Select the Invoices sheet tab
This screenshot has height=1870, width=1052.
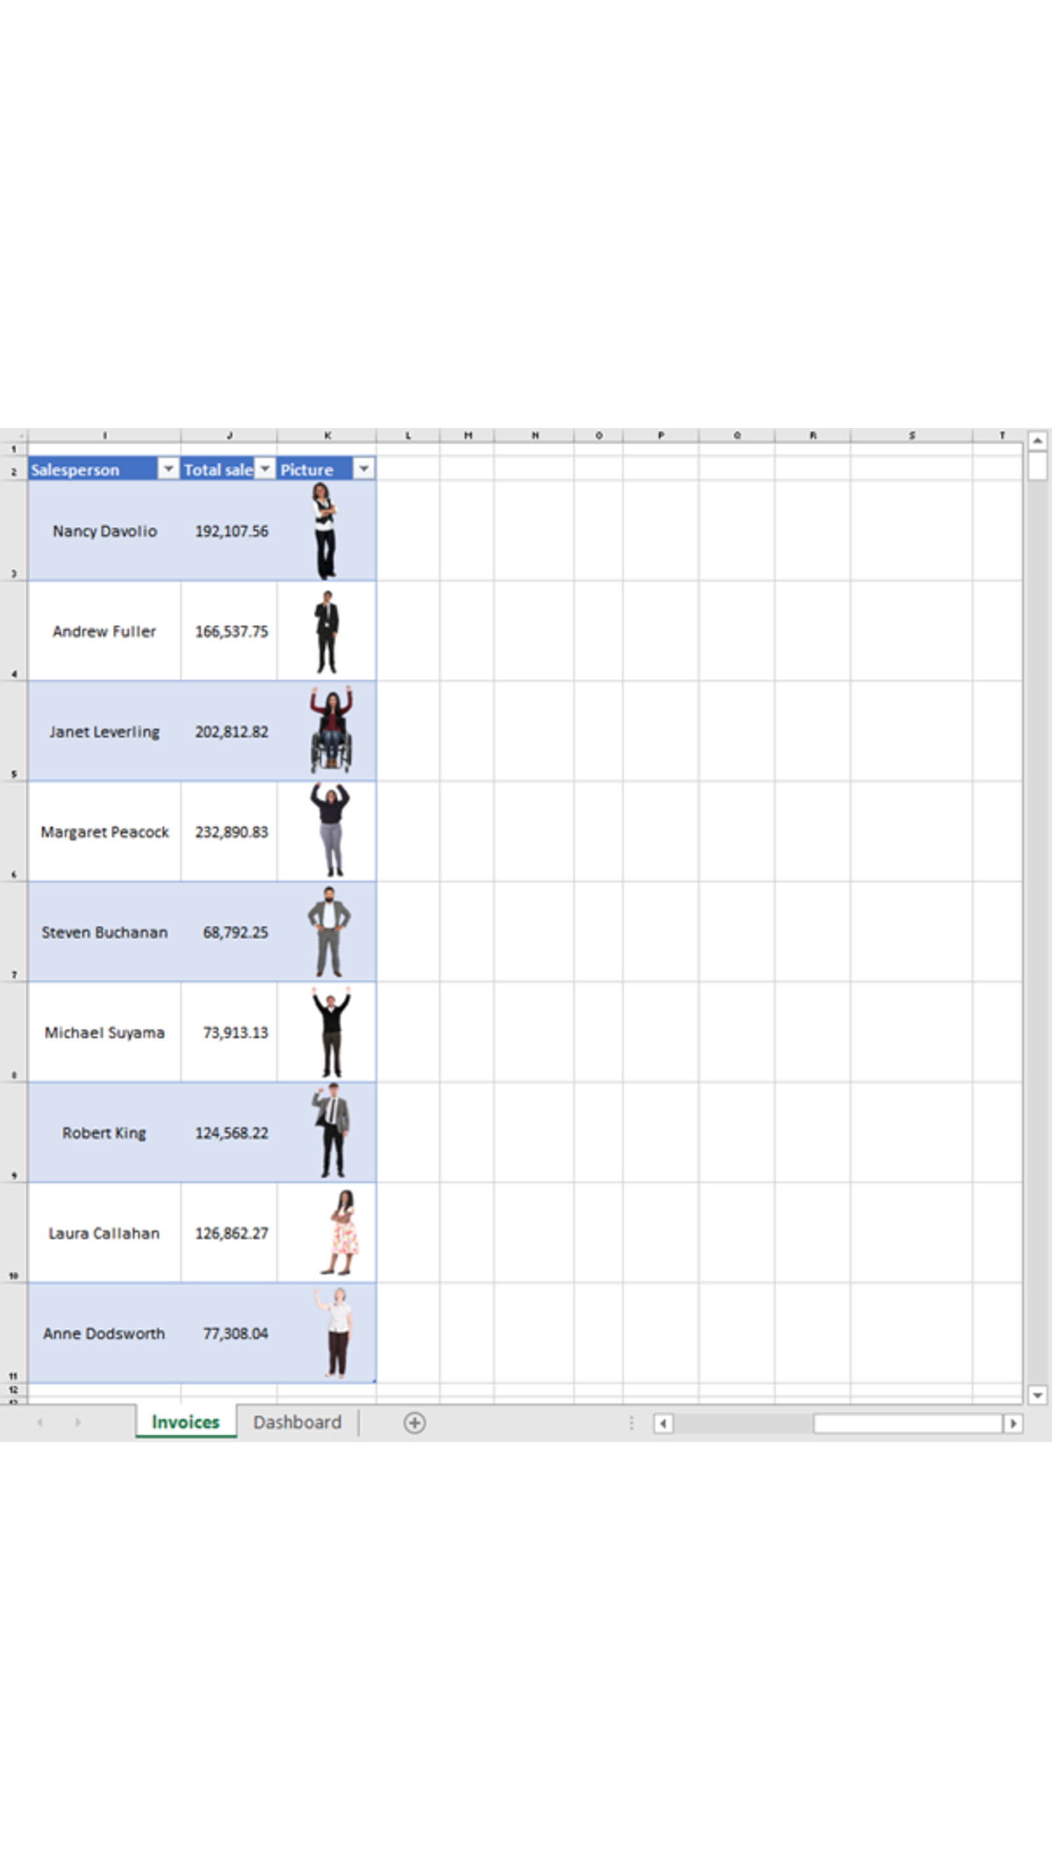185,1422
